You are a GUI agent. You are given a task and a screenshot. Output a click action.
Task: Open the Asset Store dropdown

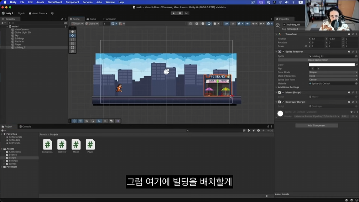coord(38,13)
